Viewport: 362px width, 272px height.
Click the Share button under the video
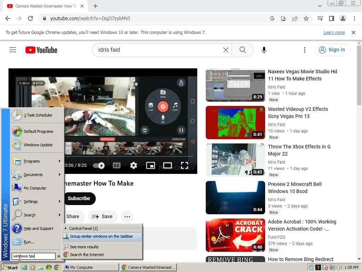click(73, 216)
